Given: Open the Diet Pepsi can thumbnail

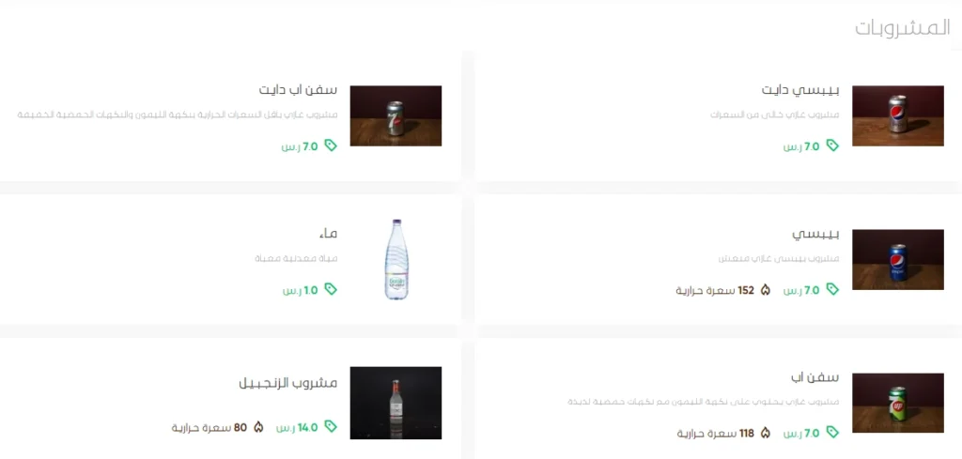Looking at the screenshot, I should click(x=898, y=115).
